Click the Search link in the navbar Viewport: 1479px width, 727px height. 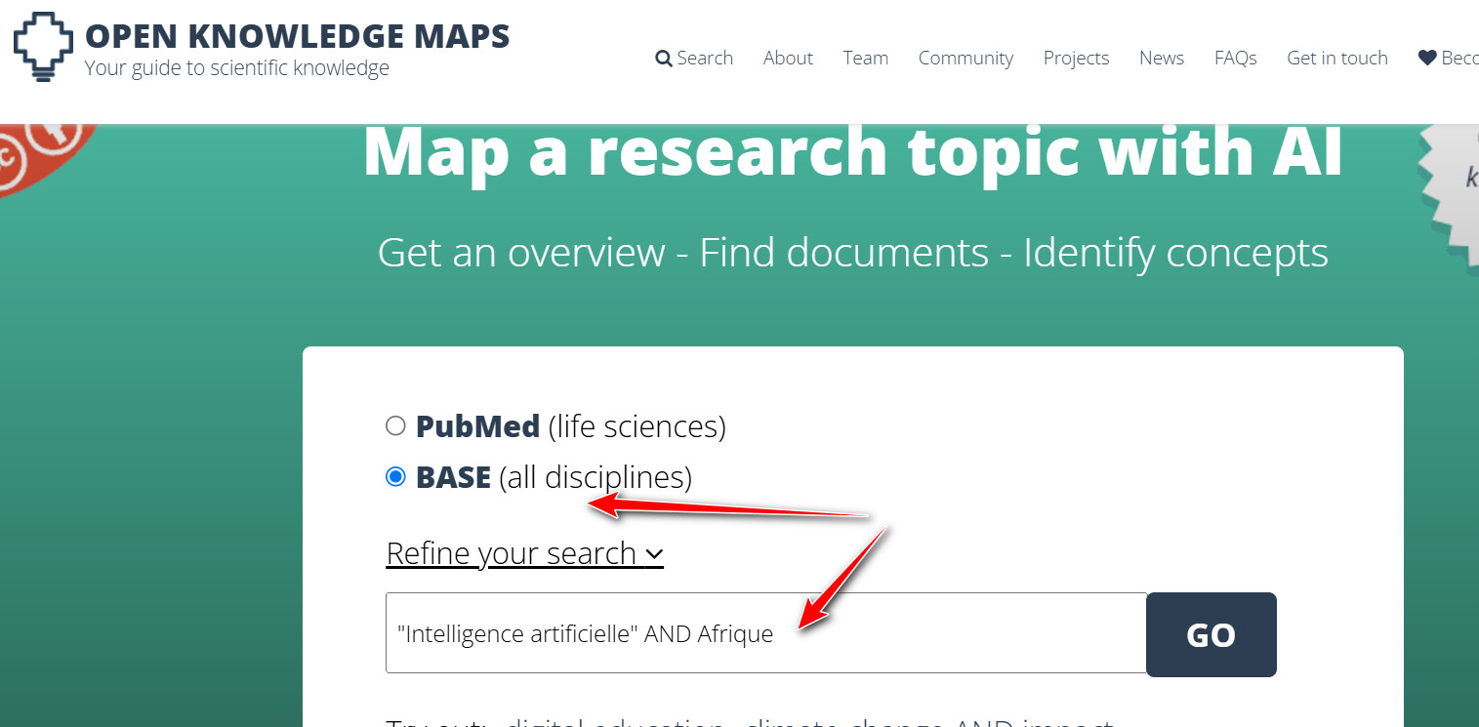pyautogui.click(x=703, y=58)
